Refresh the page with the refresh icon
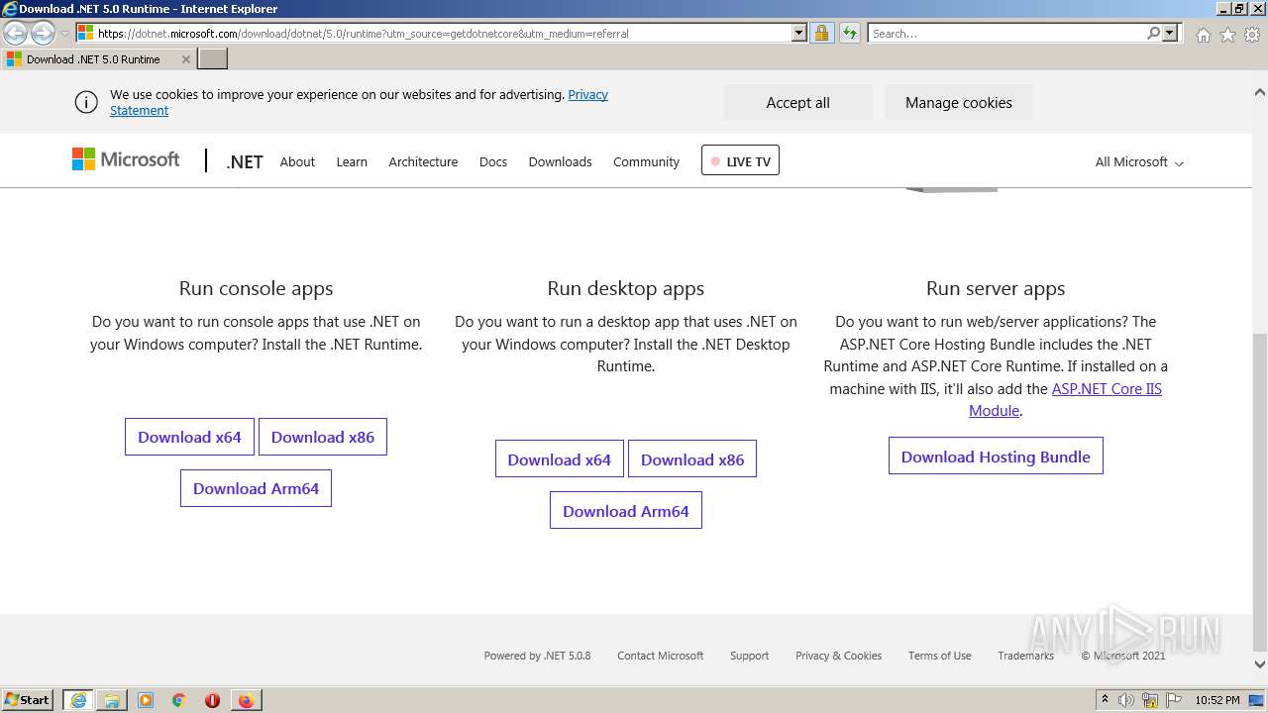 [x=849, y=33]
